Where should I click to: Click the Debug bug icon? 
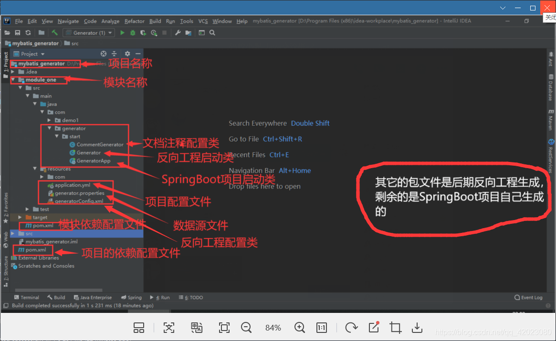(x=133, y=33)
